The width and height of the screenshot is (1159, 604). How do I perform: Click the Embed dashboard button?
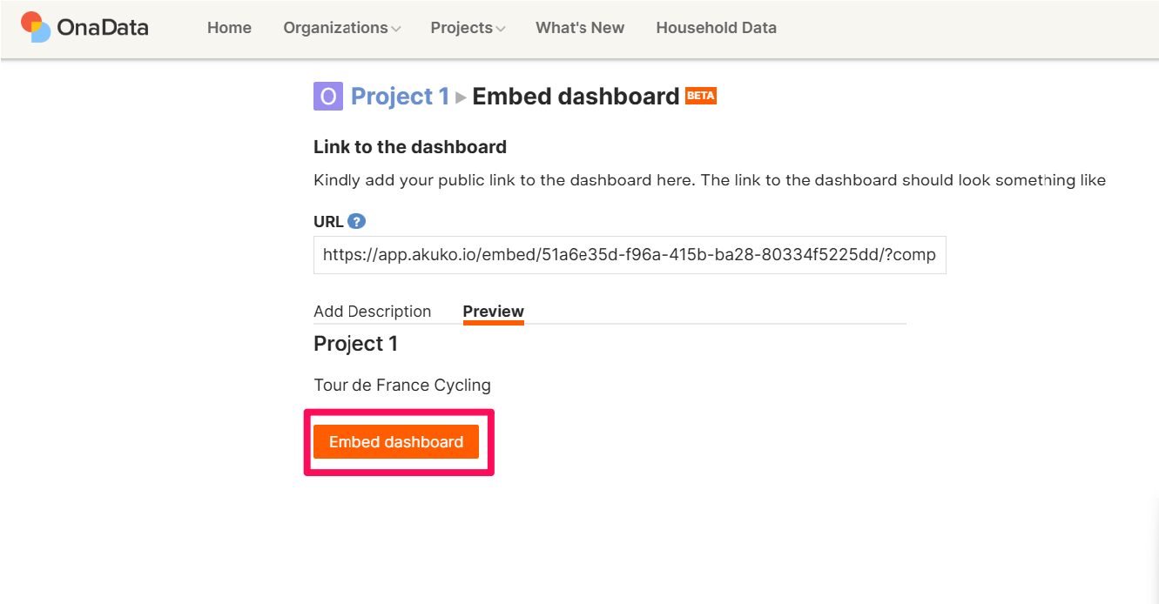[396, 442]
